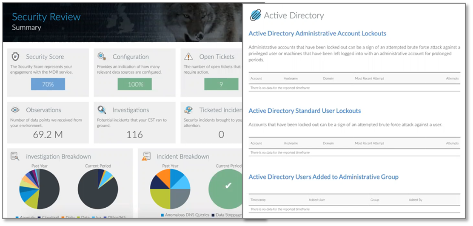Image resolution: width=473 pixels, height=226 pixels.
Task: Sort Standard User Lockouts by Account column
Action: [x=256, y=143]
